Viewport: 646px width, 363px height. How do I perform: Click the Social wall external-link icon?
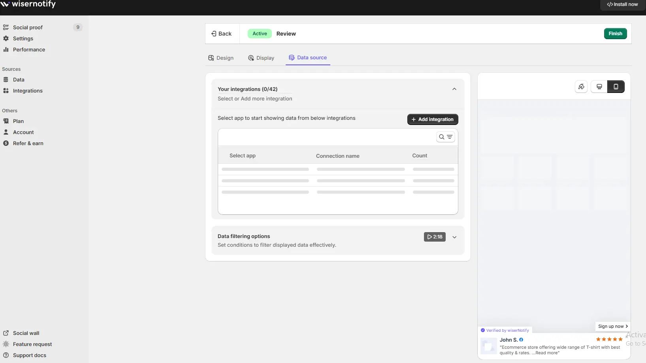click(6, 333)
